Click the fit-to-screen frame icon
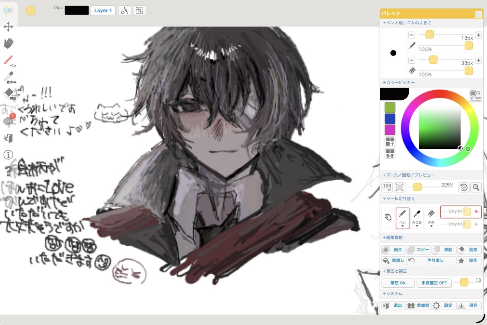 click(x=399, y=187)
